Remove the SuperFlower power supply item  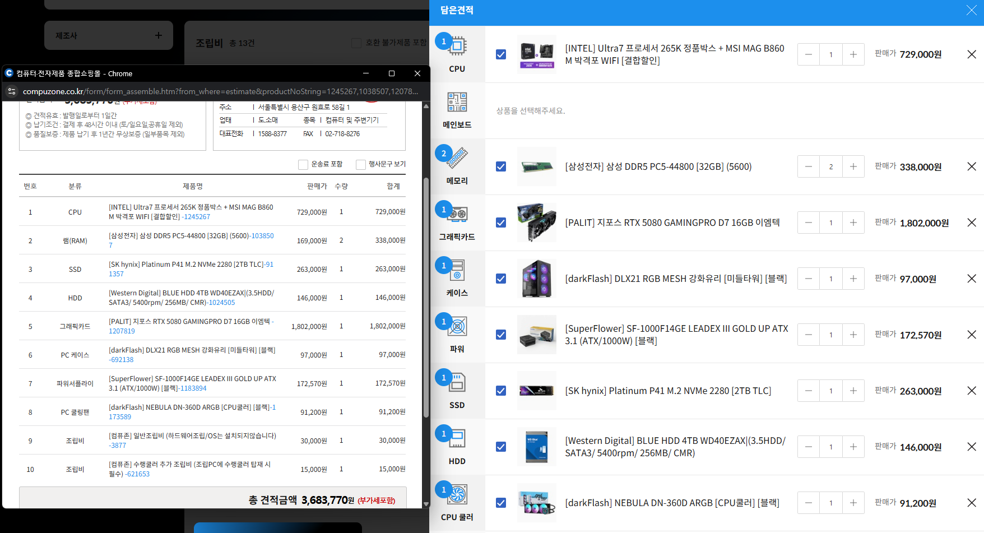(972, 335)
